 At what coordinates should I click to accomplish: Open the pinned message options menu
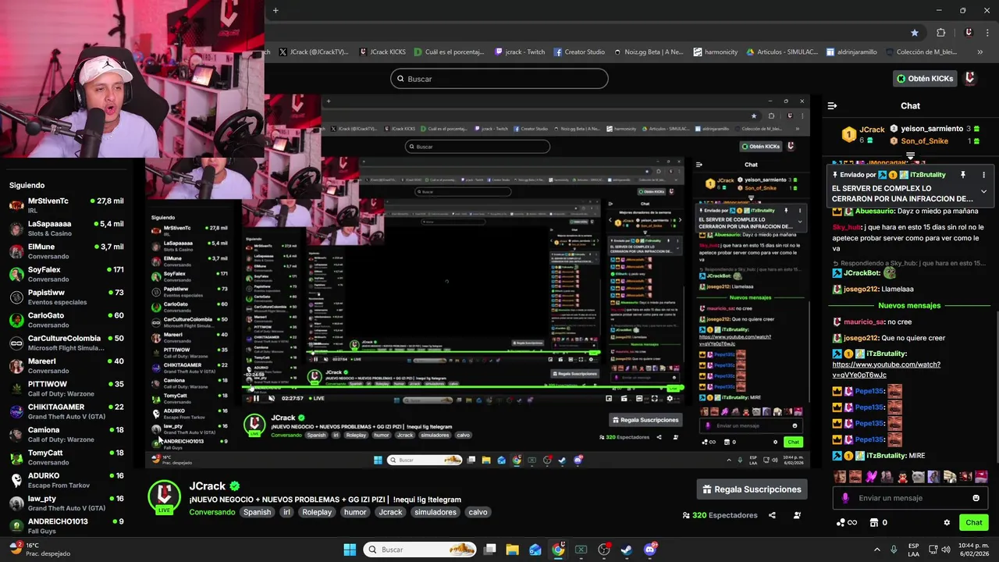(x=983, y=175)
